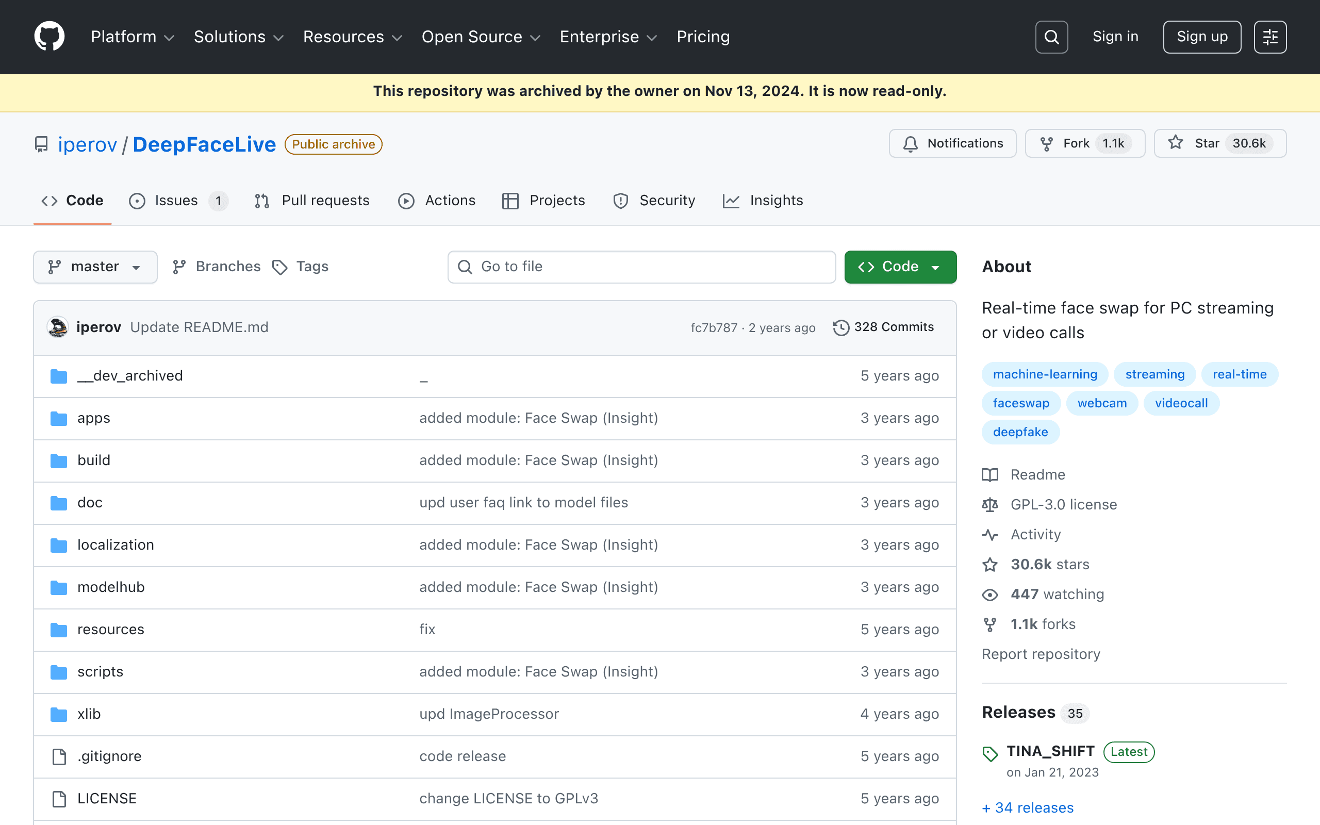The width and height of the screenshot is (1320, 825).
Task: Click the real-time topic tag
Action: pyautogui.click(x=1239, y=374)
